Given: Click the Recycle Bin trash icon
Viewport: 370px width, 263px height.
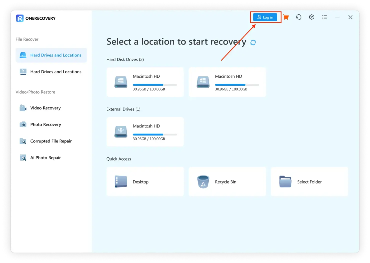Looking at the screenshot, I should 203,182.
